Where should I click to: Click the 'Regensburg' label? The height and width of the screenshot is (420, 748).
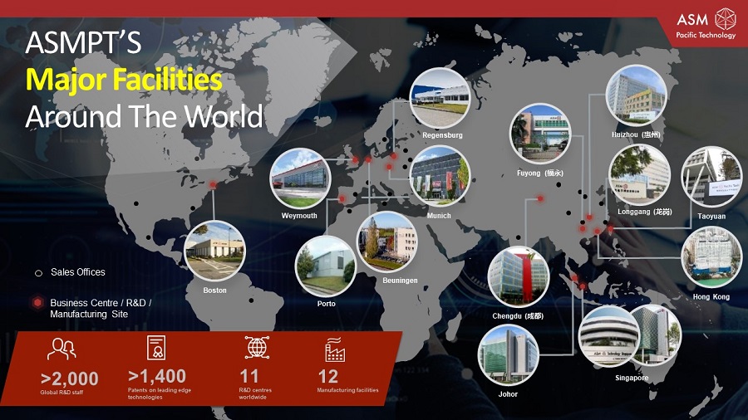[442, 135]
